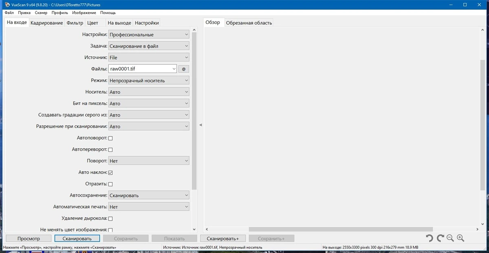This screenshot has width=489, height=253.
Task: Open the Помощь menu
Action: (x=108, y=13)
